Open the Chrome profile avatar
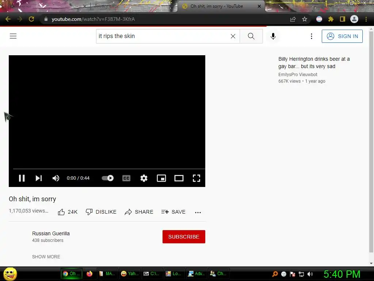374x281 pixels. click(x=354, y=19)
